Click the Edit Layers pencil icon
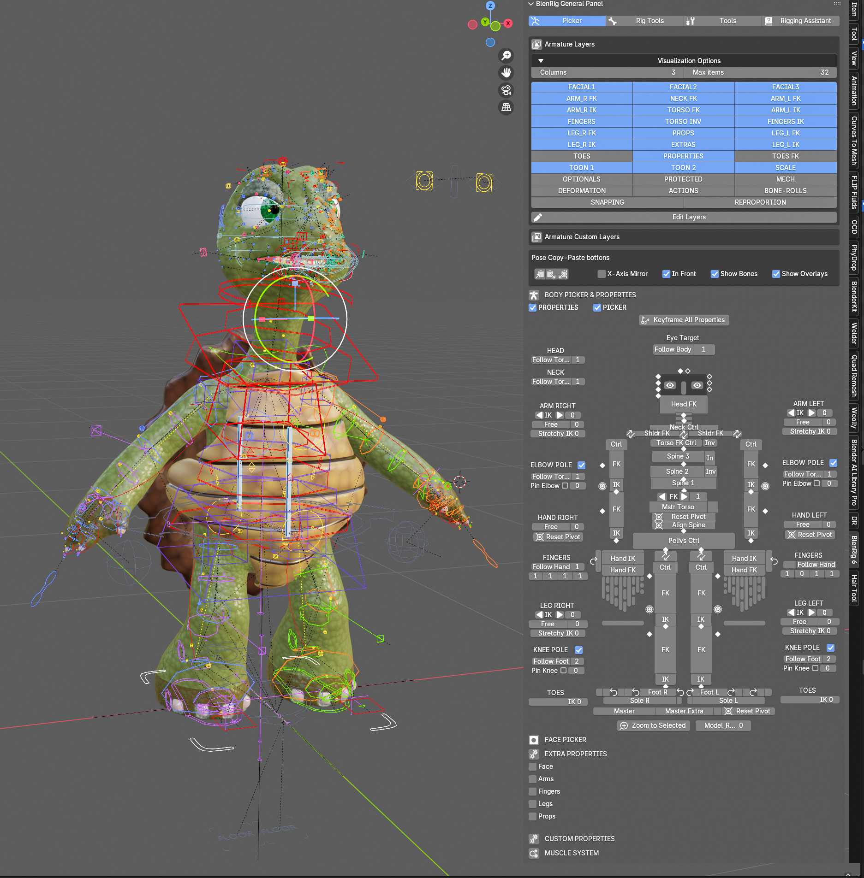864x878 pixels. (x=538, y=217)
